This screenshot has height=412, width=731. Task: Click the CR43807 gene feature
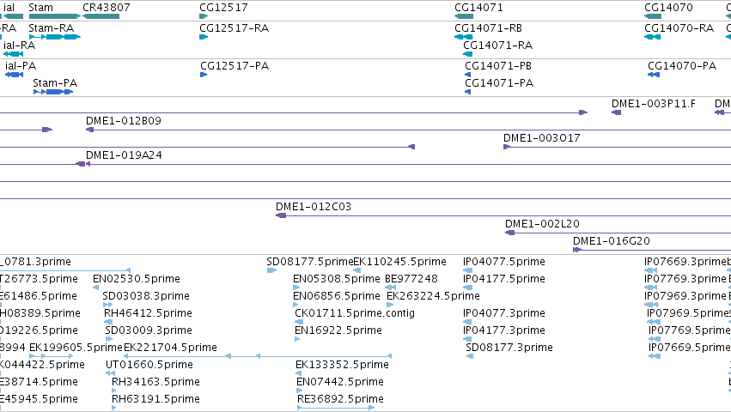coord(101,16)
